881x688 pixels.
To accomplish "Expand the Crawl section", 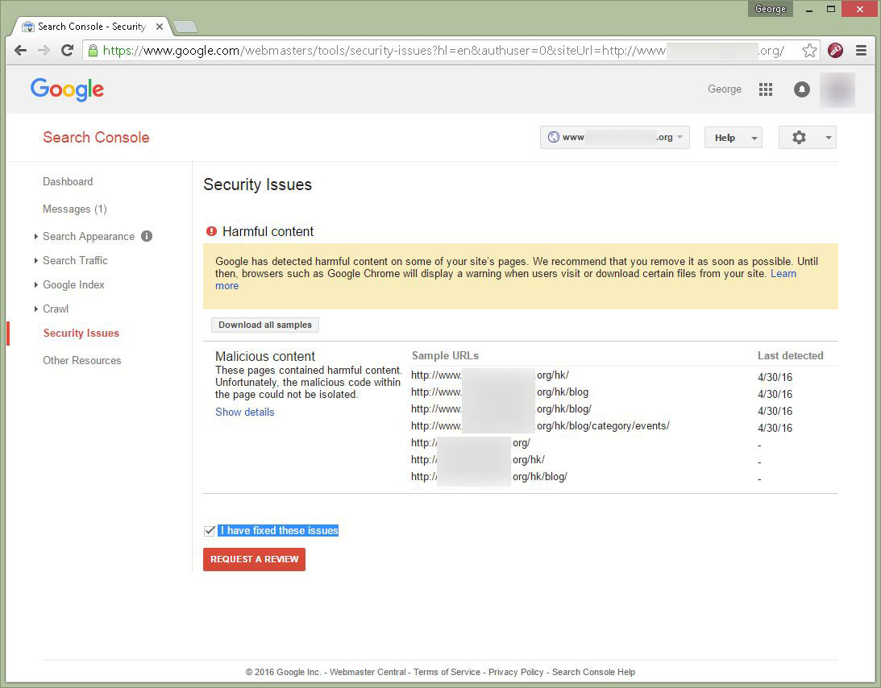I will pyautogui.click(x=36, y=309).
